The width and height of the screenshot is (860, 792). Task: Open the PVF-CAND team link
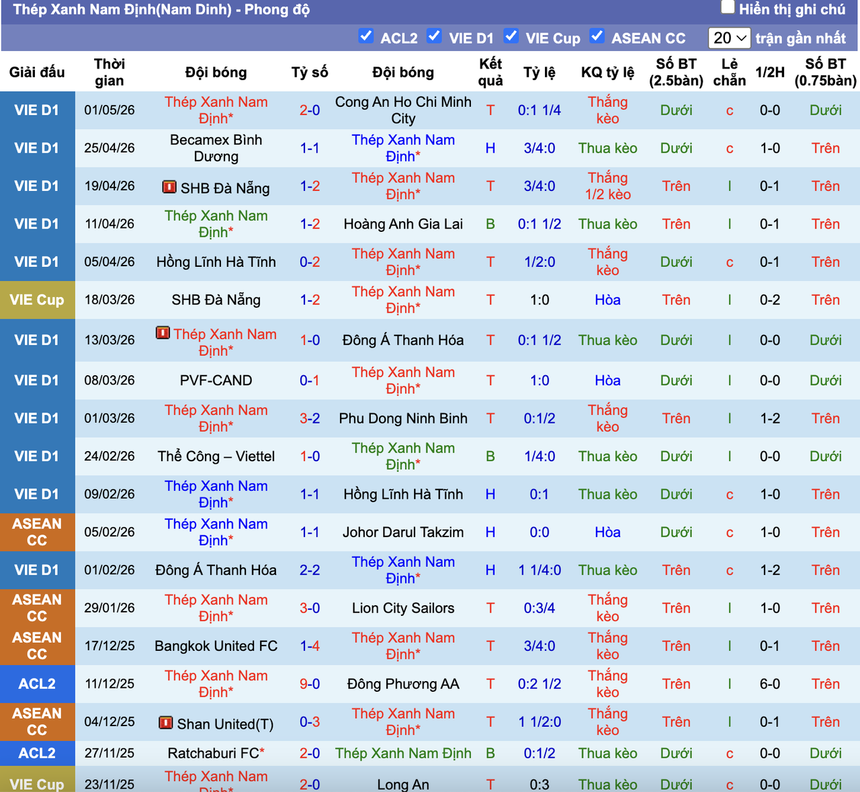pyautogui.click(x=216, y=381)
